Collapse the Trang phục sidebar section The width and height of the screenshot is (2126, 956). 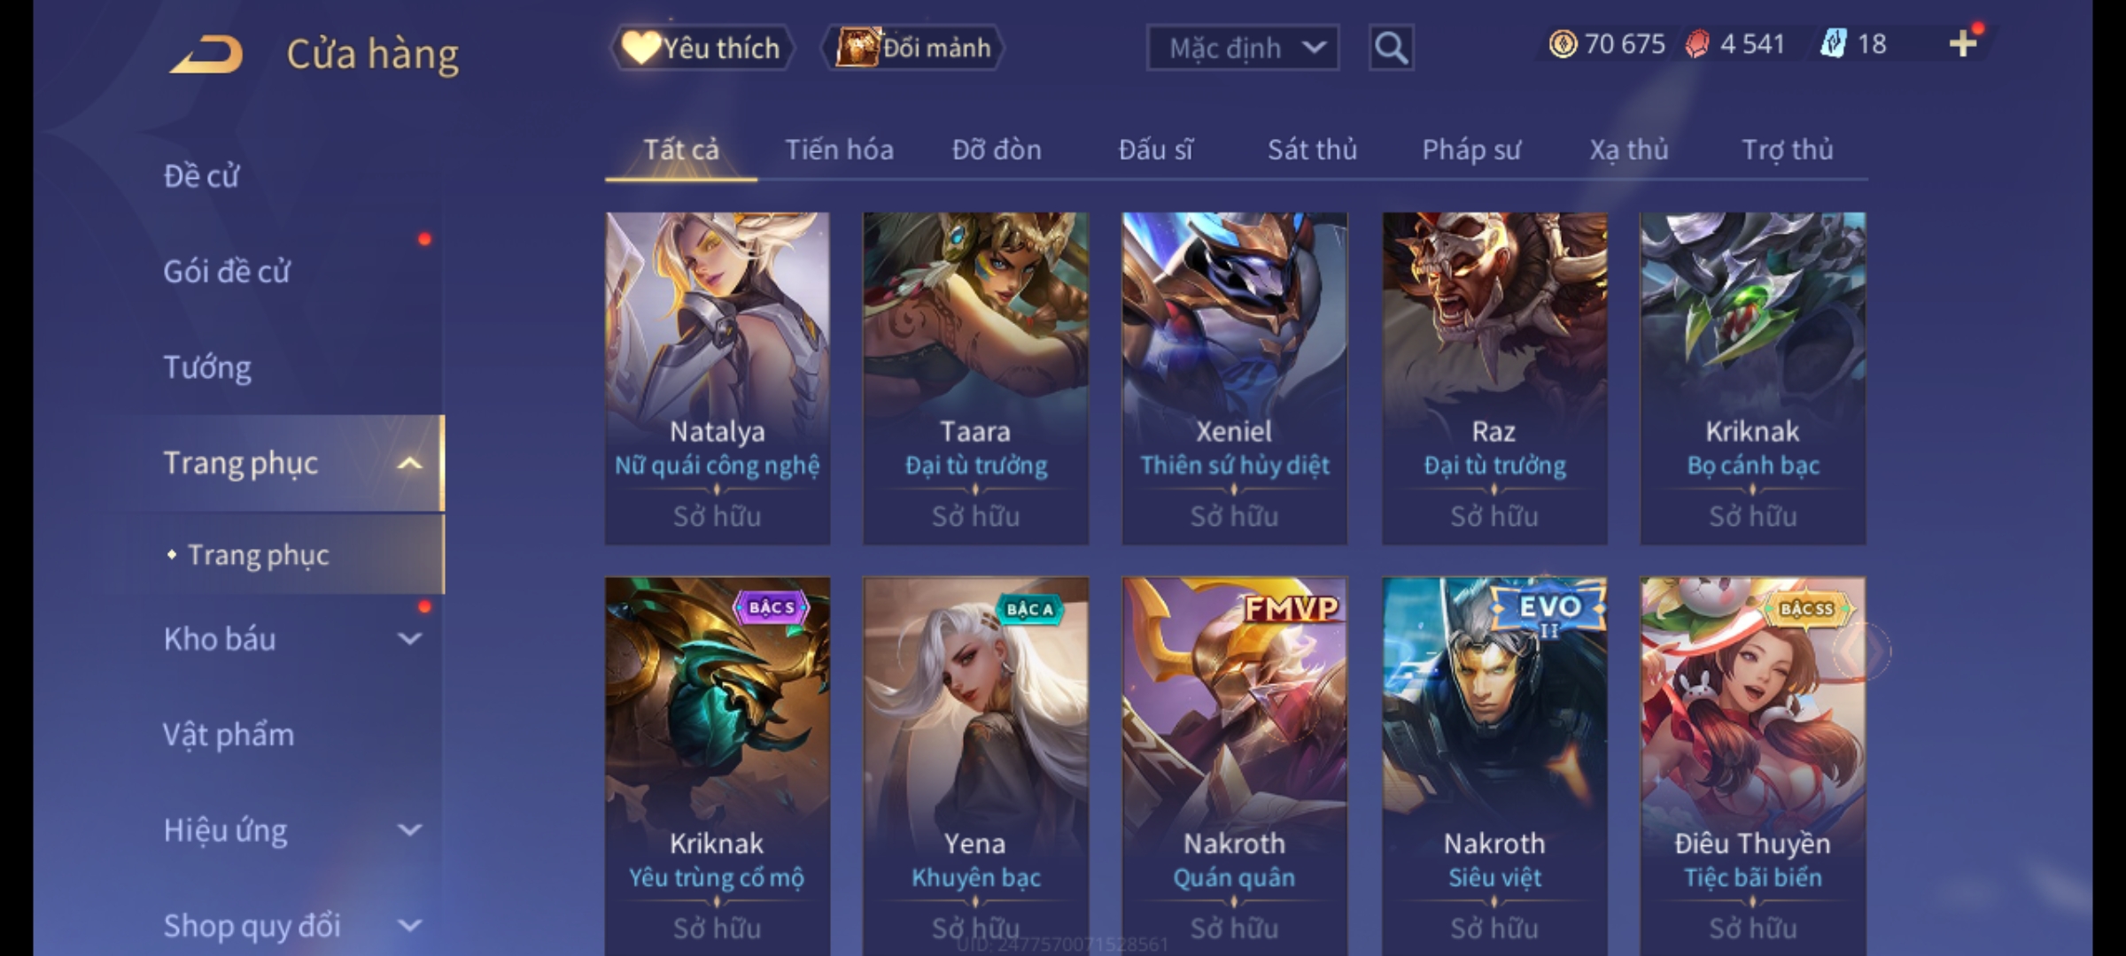pos(409,463)
